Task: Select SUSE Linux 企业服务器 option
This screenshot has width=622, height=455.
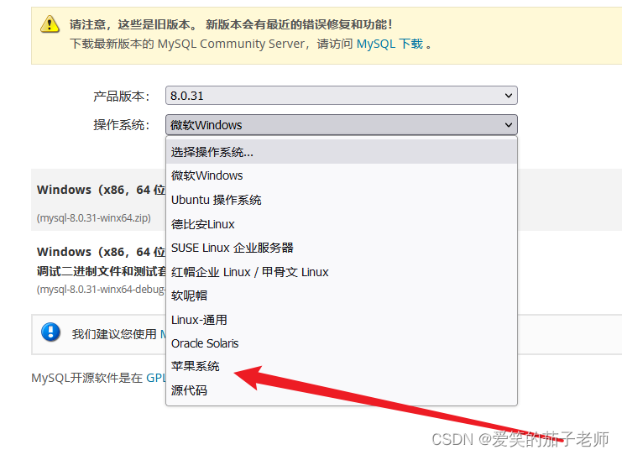Action: pos(341,248)
